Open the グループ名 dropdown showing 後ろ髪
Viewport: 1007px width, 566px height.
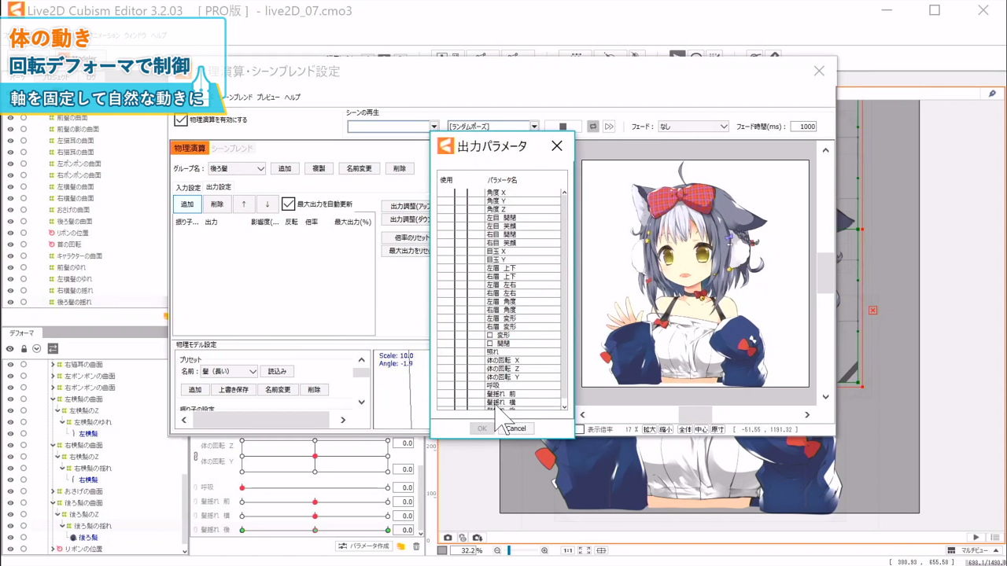click(237, 168)
